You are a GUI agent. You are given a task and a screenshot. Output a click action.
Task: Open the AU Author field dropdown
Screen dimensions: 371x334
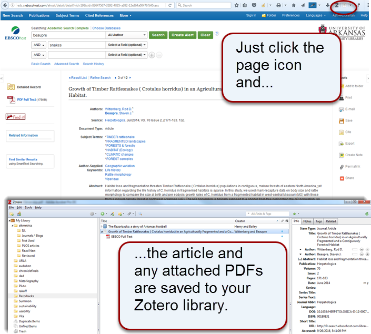click(127, 35)
